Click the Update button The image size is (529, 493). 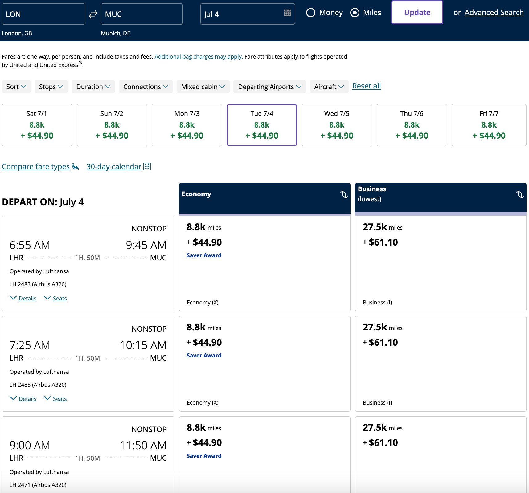click(x=417, y=12)
